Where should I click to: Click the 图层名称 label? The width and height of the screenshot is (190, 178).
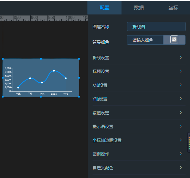tap(101, 27)
